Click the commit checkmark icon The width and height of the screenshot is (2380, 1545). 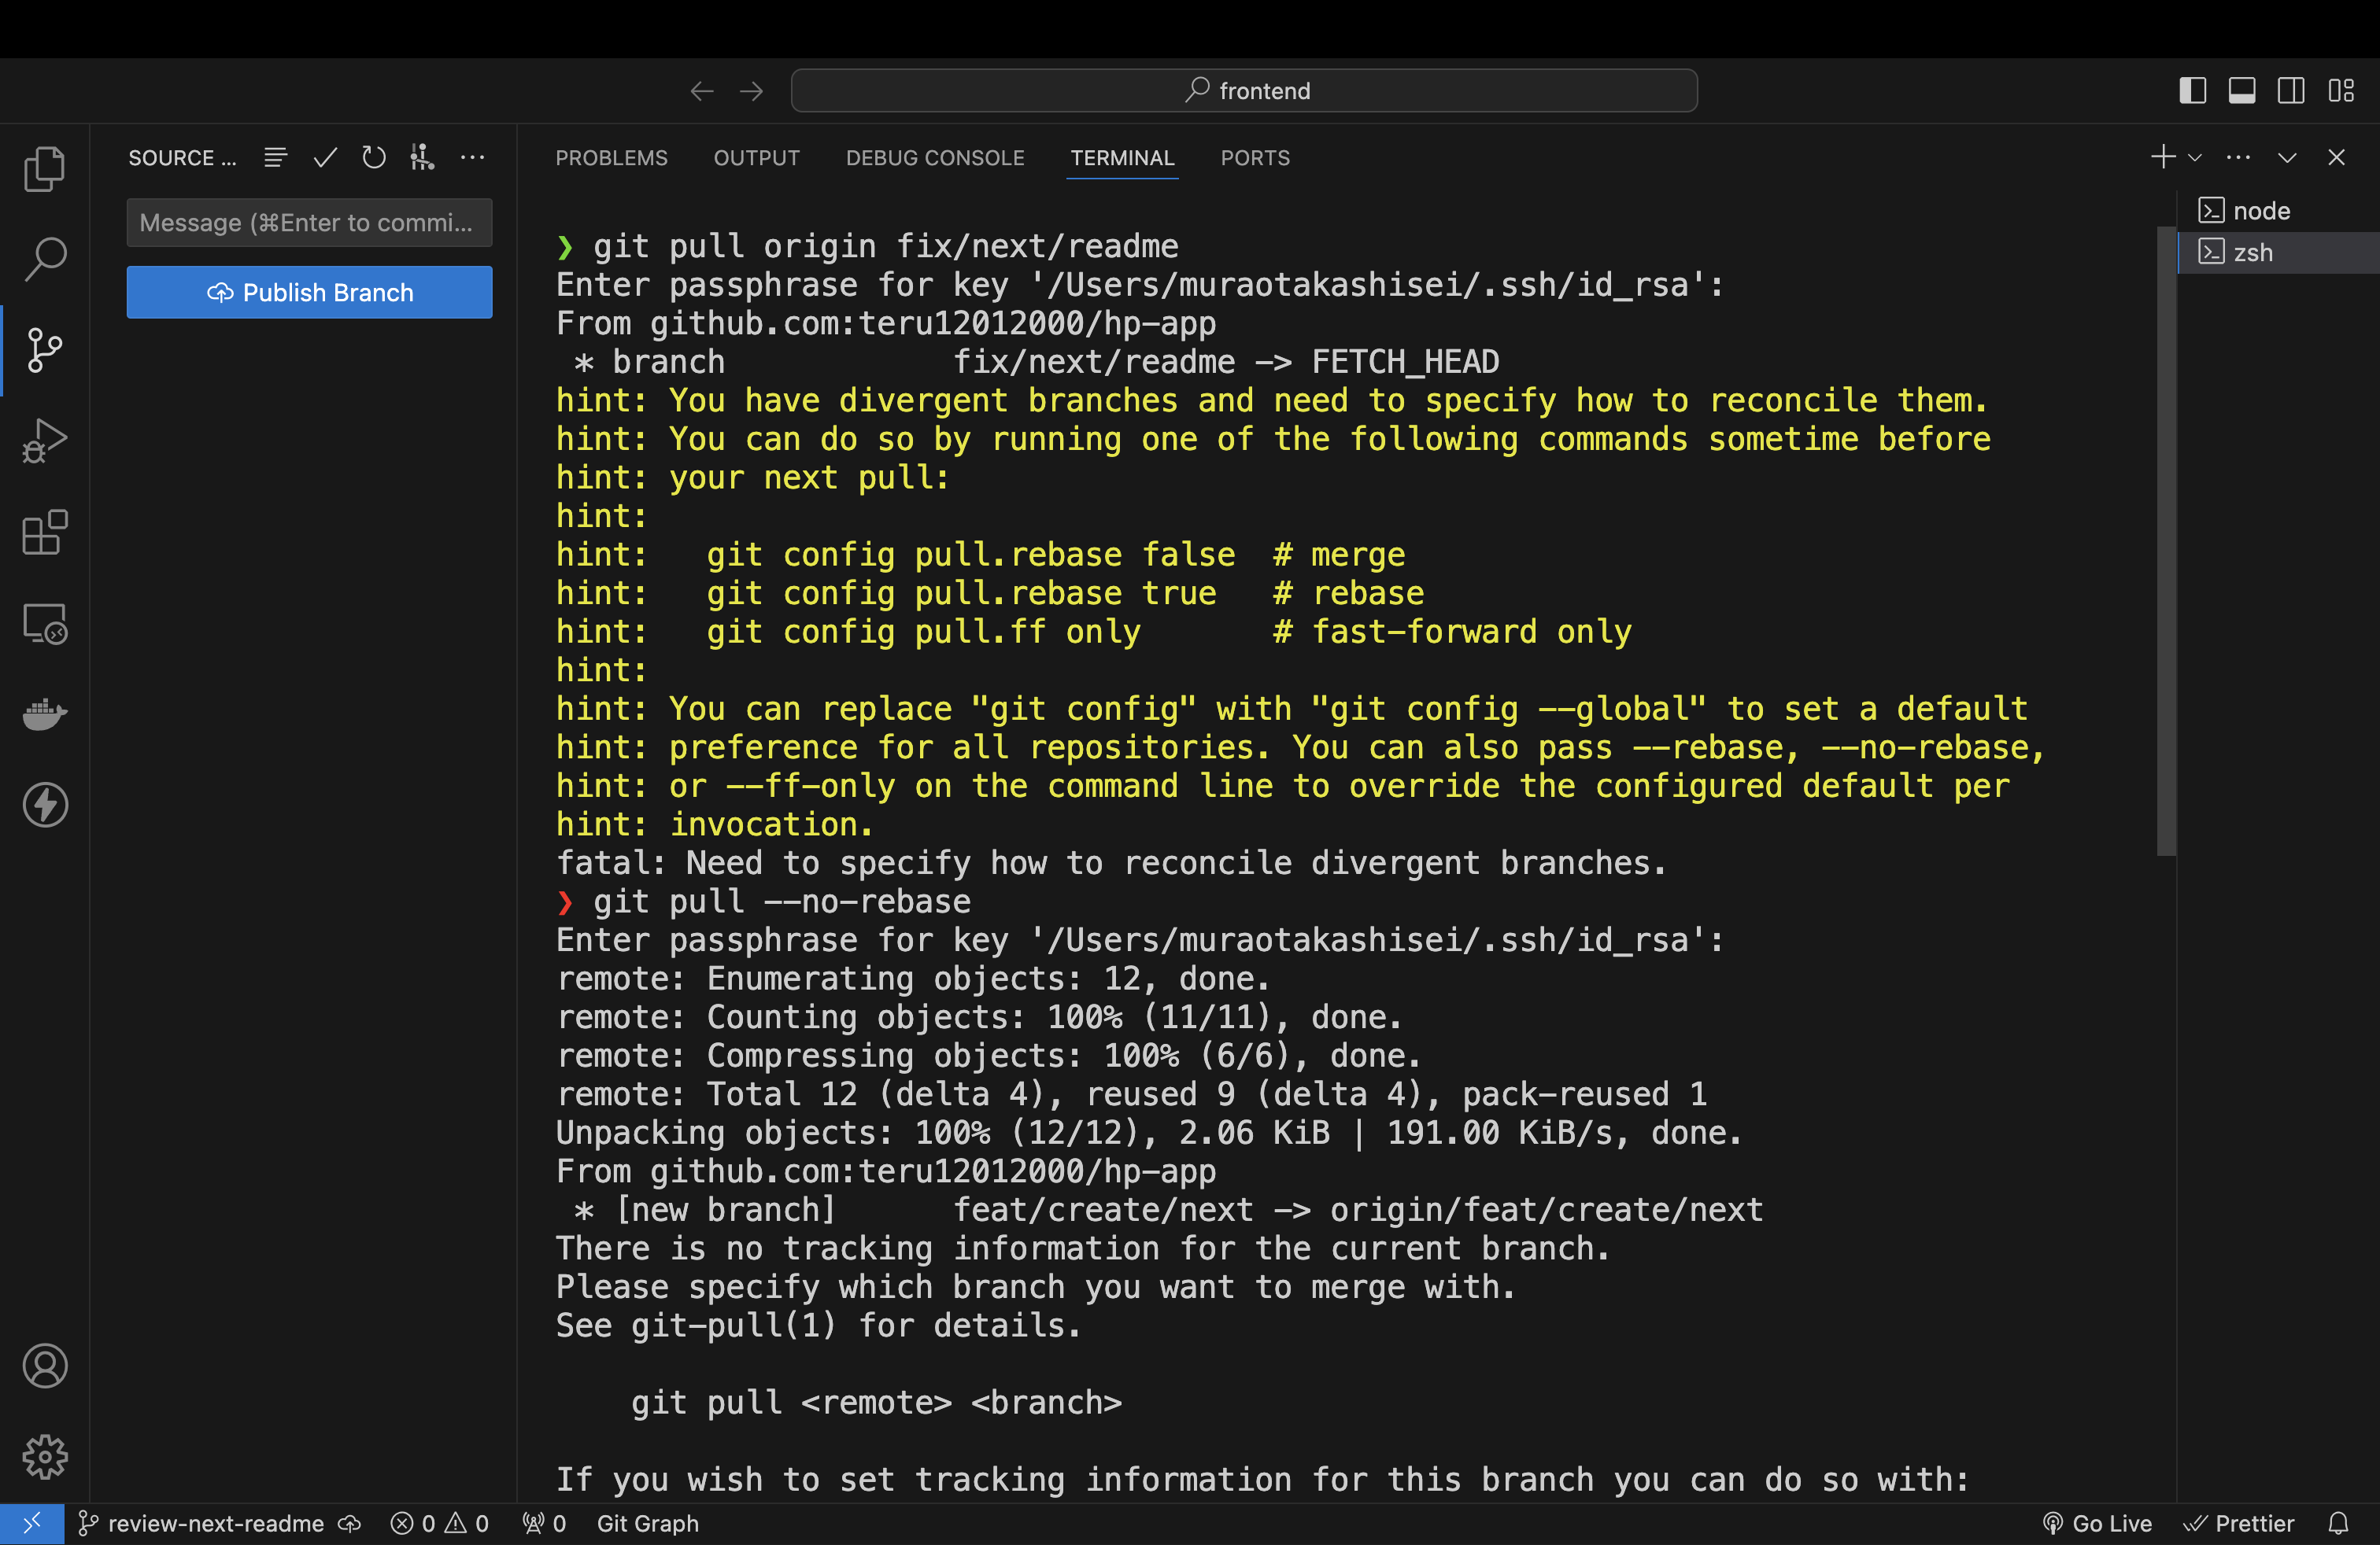coord(325,158)
